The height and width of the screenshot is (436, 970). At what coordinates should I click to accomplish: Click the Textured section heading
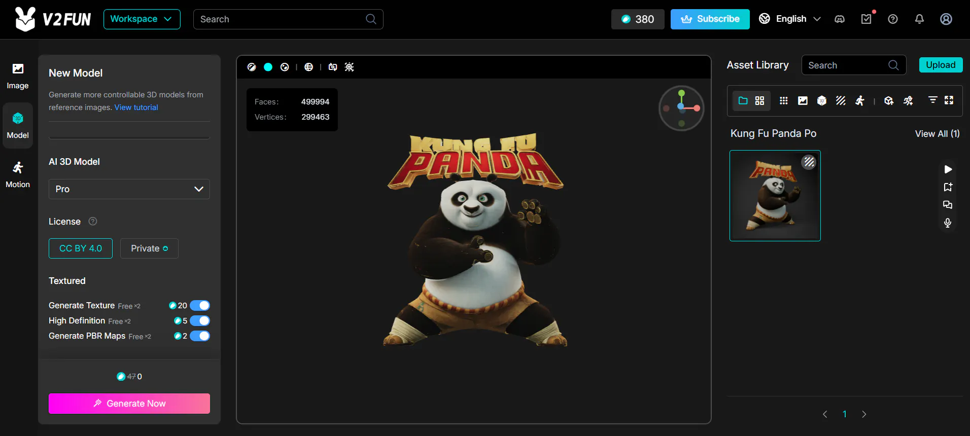[x=67, y=281]
